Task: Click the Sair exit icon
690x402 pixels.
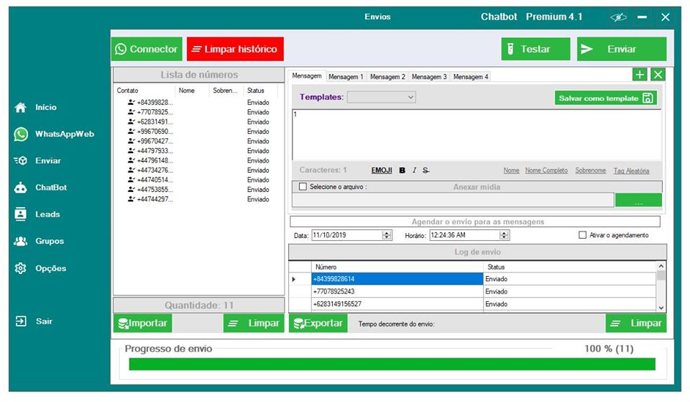Action: 21,321
